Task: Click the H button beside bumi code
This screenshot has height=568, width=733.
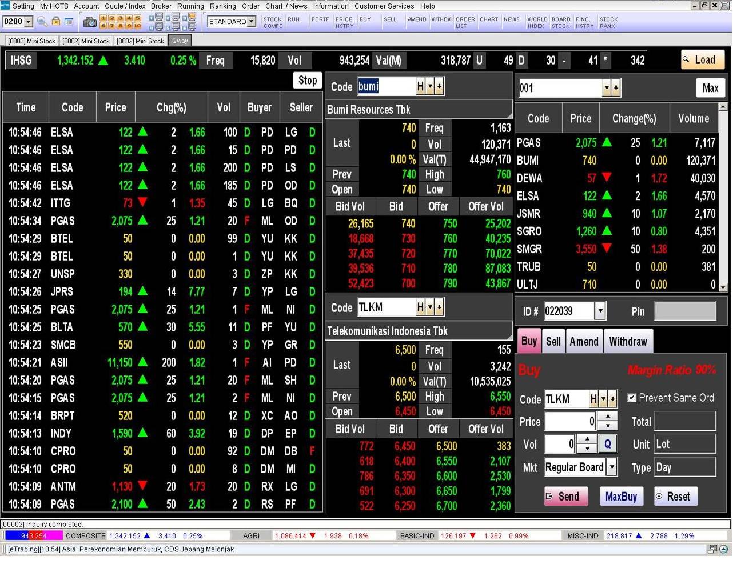Action: pyautogui.click(x=420, y=86)
